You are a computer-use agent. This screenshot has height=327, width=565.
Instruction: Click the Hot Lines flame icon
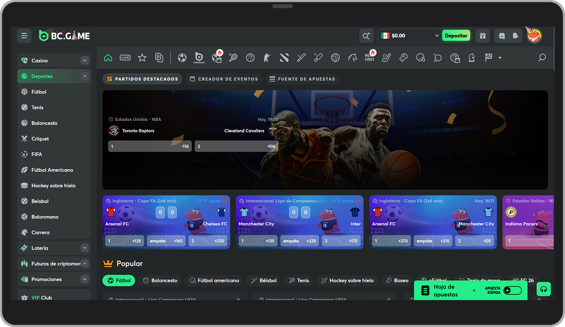pos(369,58)
